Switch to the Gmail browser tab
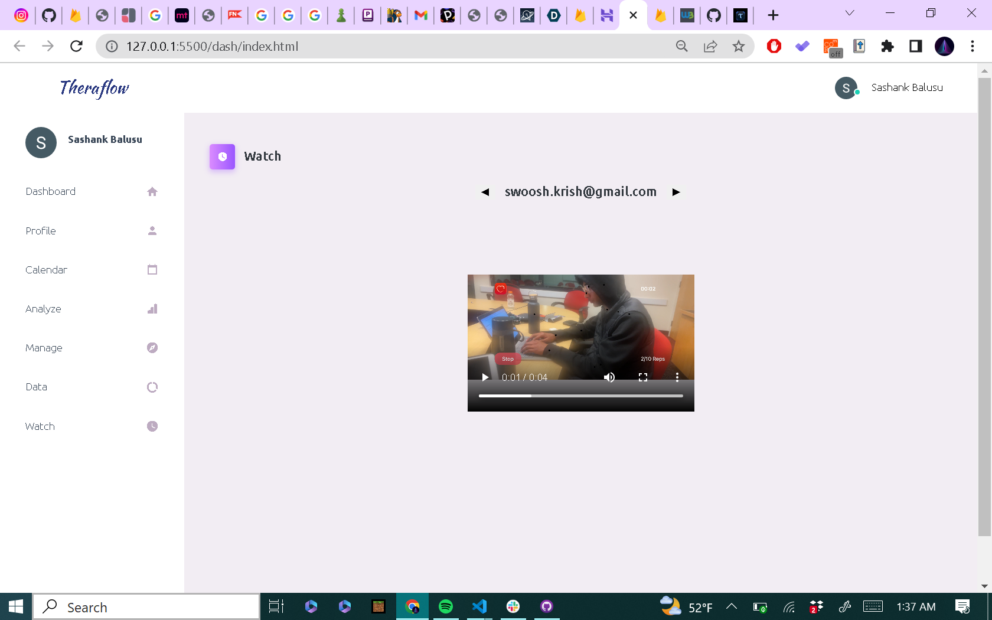This screenshot has height=620, width=992. click(421, 15)
